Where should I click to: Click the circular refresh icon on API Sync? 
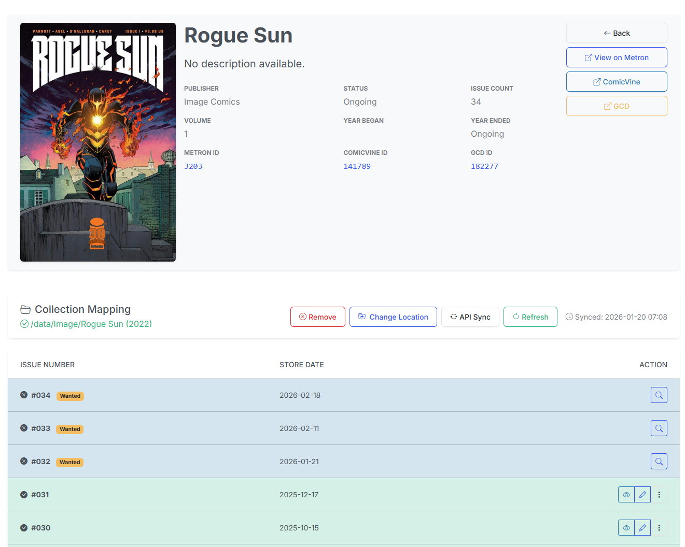[x=454, y=316]
